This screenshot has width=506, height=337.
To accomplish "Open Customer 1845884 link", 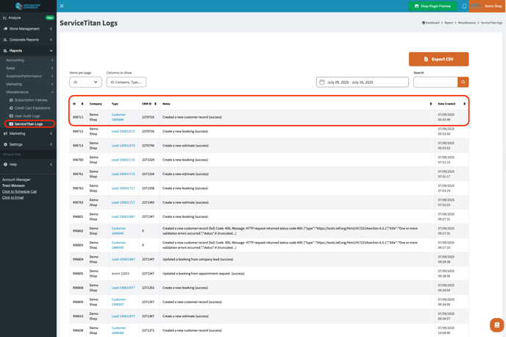I will click(118, 117).
